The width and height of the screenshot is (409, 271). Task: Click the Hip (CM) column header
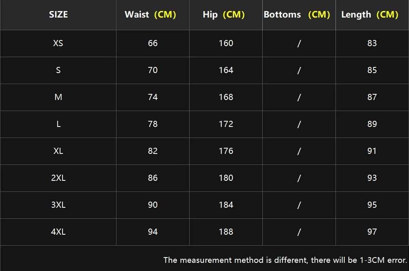(223, 15)
